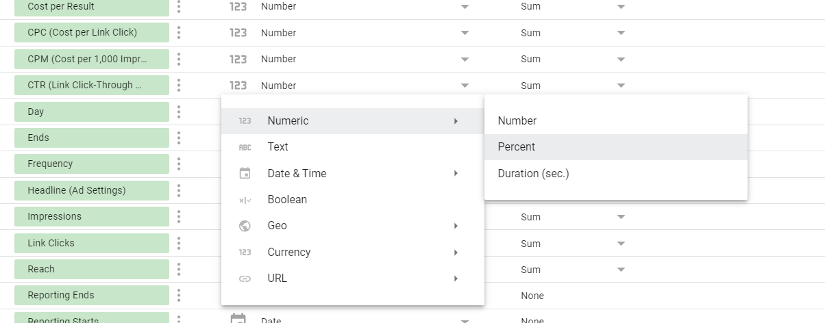The width and height of the screenshot is (825, 323).
Task: Click kebab icon beside Frequency field
Action: tap(179, 164)
